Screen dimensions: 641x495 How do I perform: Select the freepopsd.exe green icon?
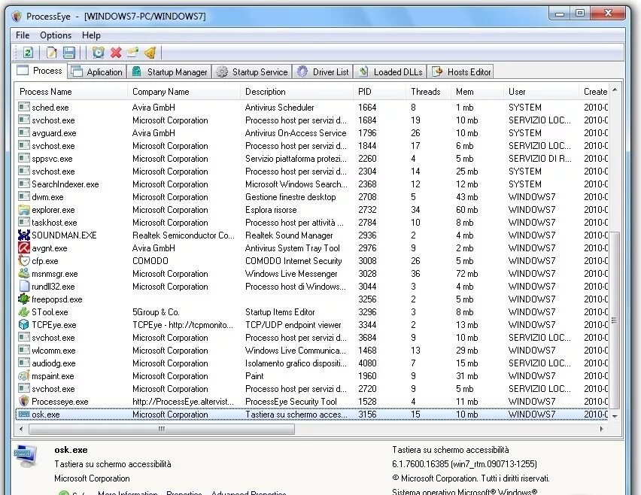pos(24,299)
